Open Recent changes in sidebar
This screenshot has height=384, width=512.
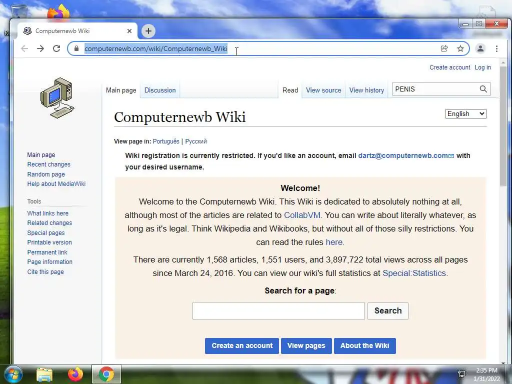click(x=48, y=164)
